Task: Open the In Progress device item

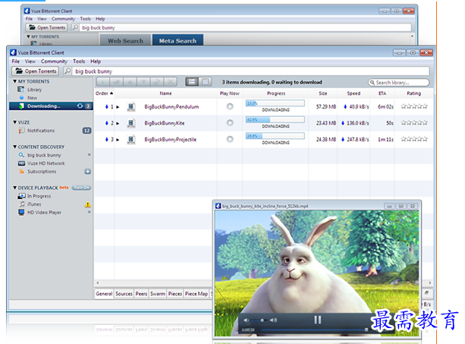Action: pyautogui.click(x=39, y=196)
